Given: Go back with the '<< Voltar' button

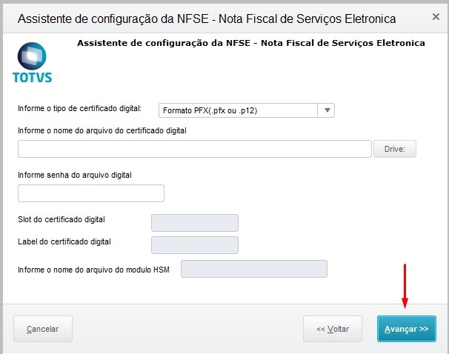Looking at the screenshot, I should point(332,329).
